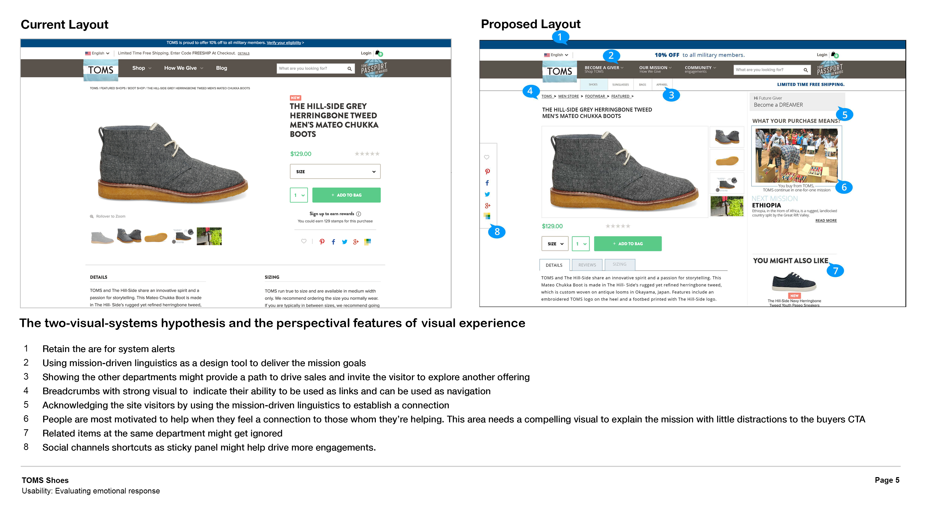Click the Pinterest icon in the Current Layout
This screenshot has width=925, height=516.
click(322, 242)
